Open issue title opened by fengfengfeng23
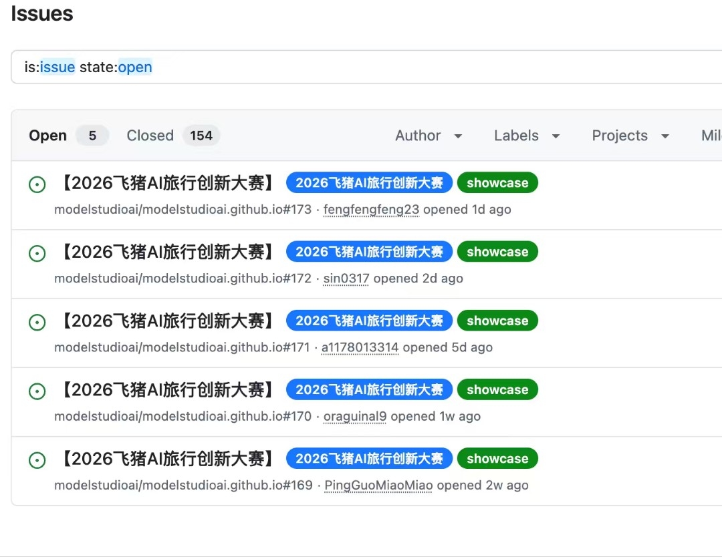 (168, 183)
